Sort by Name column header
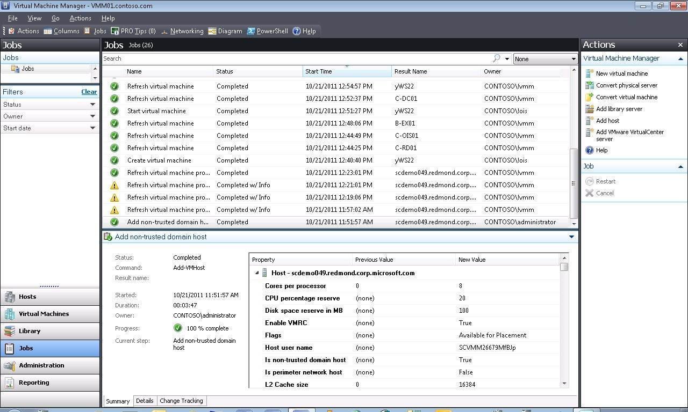This screenshot has height=412, width=688. click(x=168, y=71)
